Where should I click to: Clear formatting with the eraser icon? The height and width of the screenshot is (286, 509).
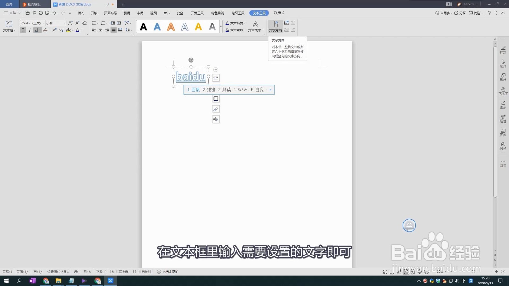tap(84, 23)
